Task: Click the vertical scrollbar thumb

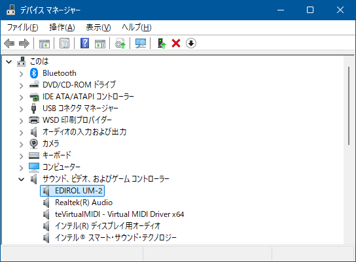Action: [x=349, y=106]
